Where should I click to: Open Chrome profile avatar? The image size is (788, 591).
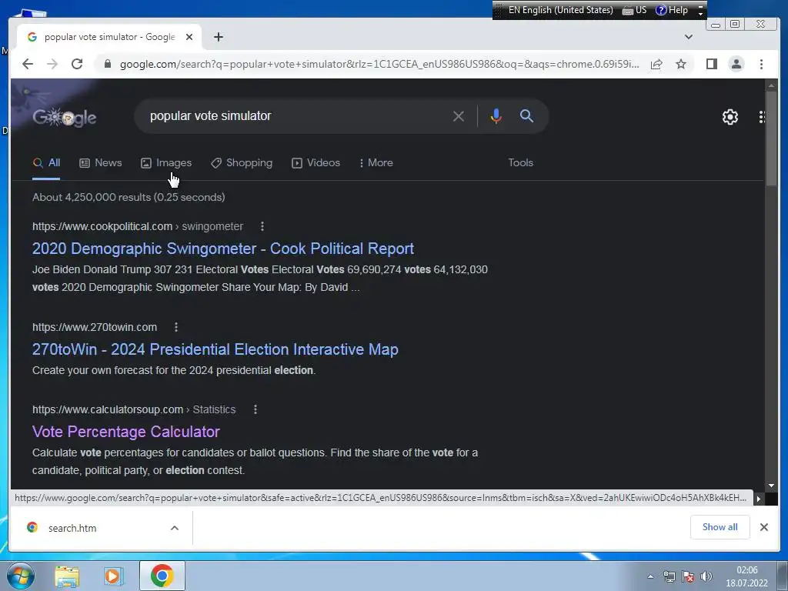736,64
